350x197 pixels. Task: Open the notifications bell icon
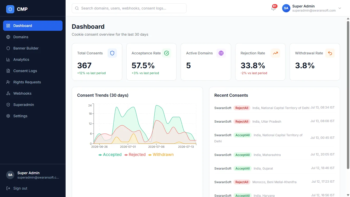(273, 8)
